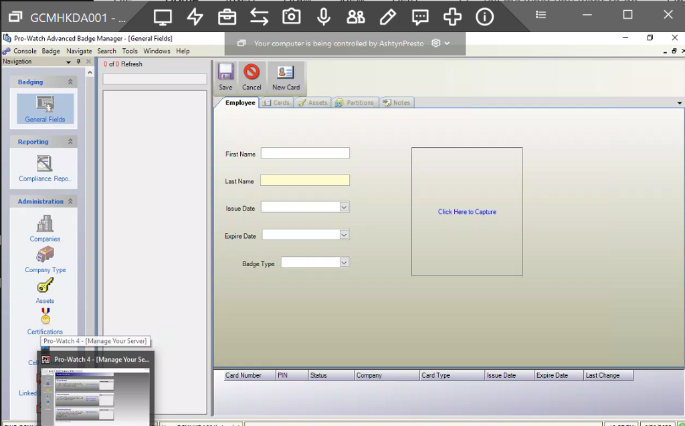Screen dimensions: 685x426
Task: Sort by the Company column header
Action: [x=387, y=375]
